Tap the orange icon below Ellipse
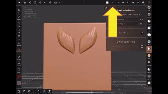168x94 pixels. [x=19, y=49]
